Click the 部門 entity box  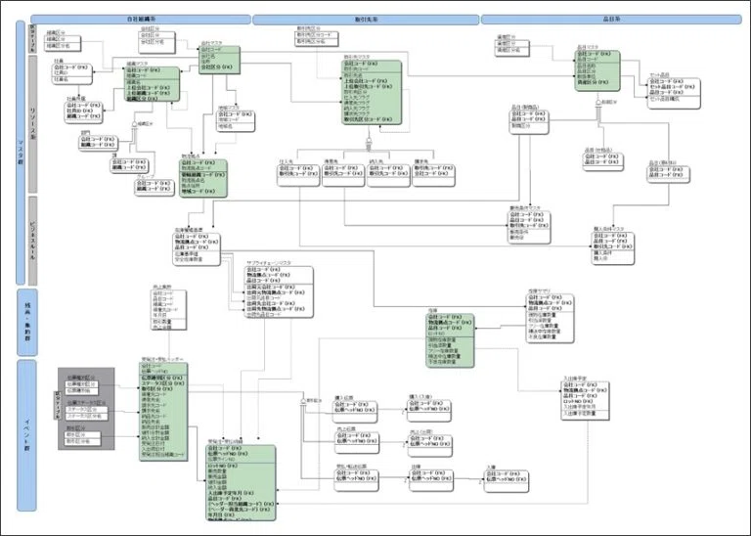coord(98,143)
